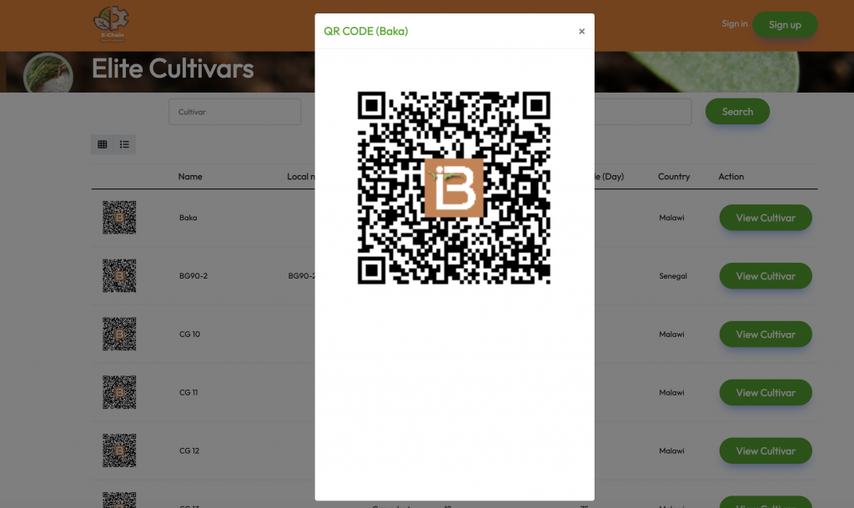
Task: Click the QR CODE (Baka) dialog title
Action: (x=366, y=31)
